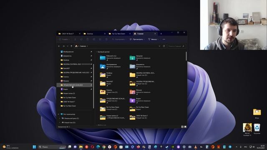Image resolution: width=267 pixels, height=150 pixels.
Task: Open Settings gear from the taskbar
Action: [184, 147]
